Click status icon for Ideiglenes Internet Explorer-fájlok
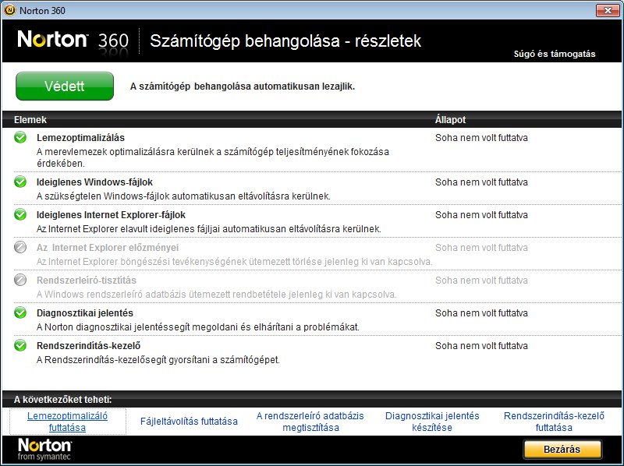The image size is (624, 466). point(20,214)
